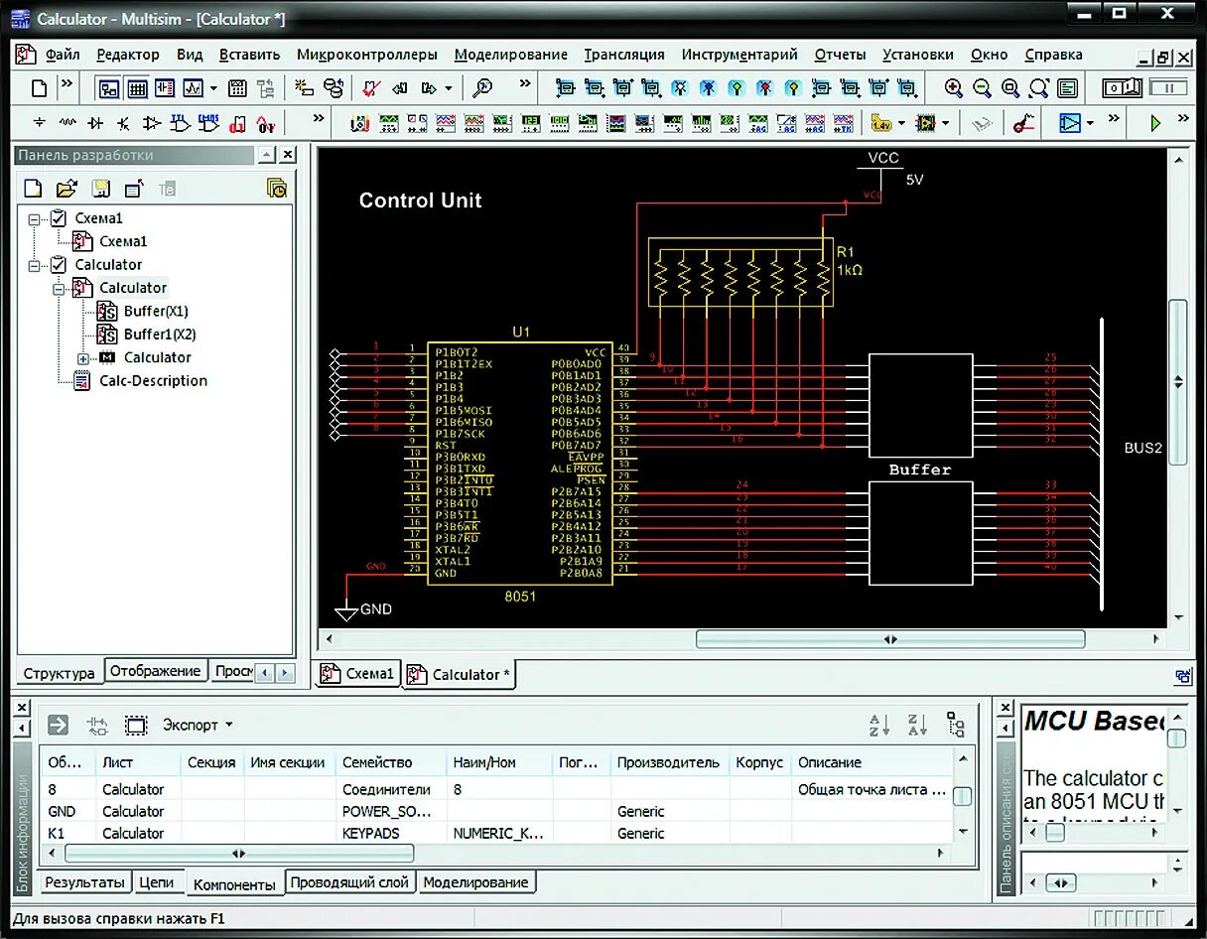Open the Grapher toolbar icon
The height and width of the screenshot is (939, 1207).
pos(194,88)
